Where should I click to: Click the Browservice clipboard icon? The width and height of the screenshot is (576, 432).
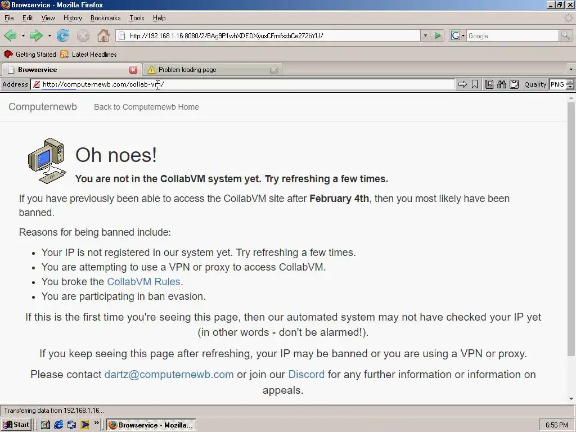click(x=514, y=84)
